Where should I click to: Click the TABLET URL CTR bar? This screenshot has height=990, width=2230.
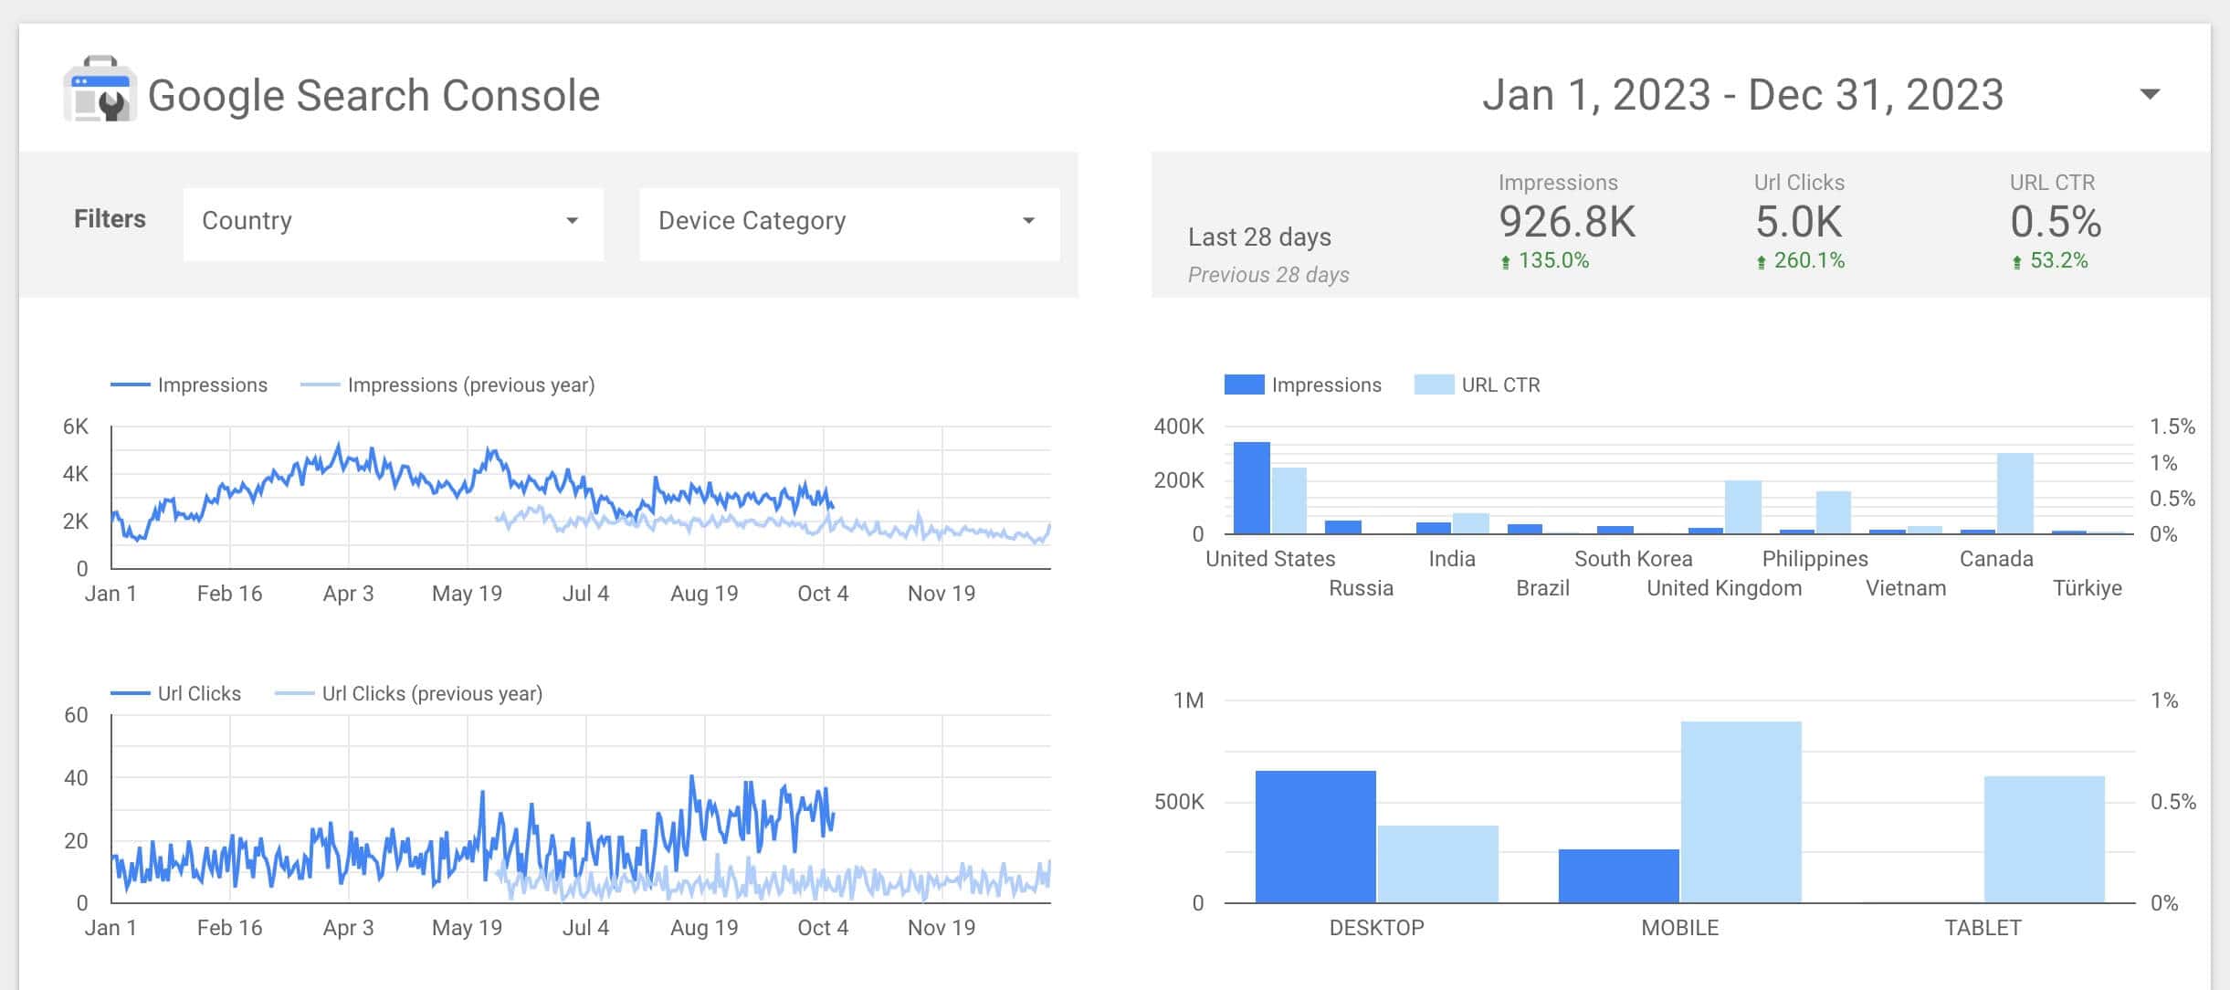pyautogui.click(x=2045, y=839)
